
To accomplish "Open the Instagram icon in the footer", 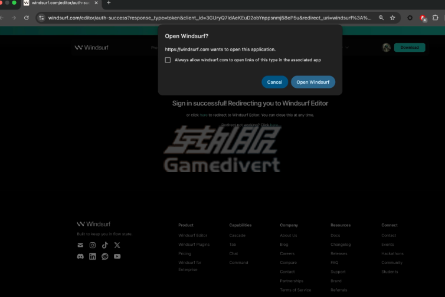I will (x=93, y=245).
